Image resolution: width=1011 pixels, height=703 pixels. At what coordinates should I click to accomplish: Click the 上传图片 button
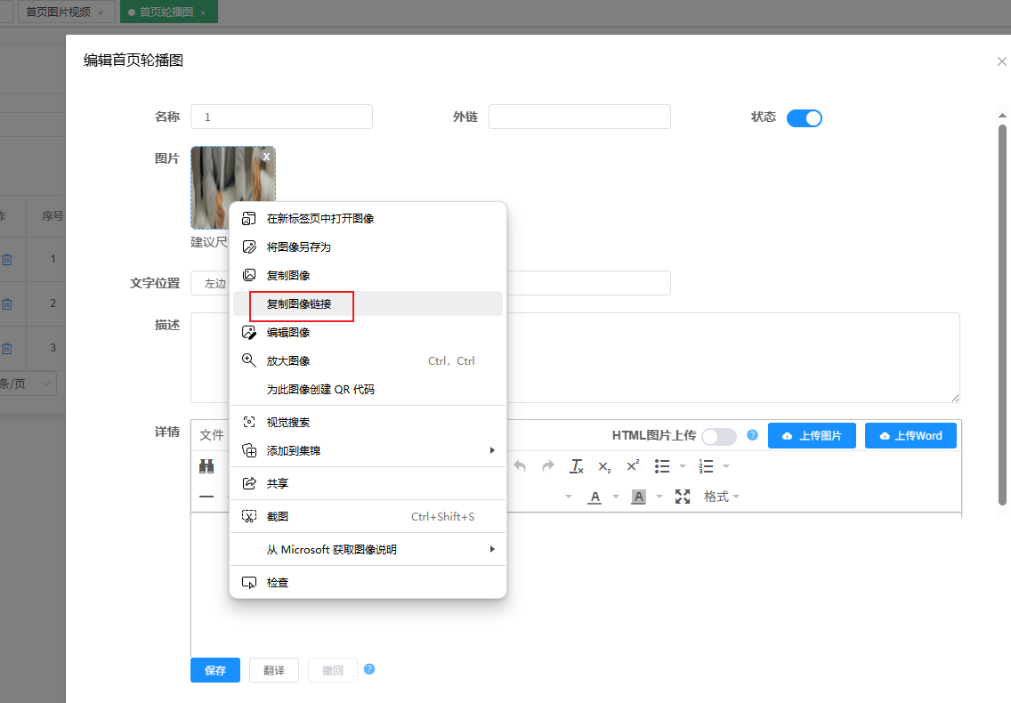click(812, 436)
